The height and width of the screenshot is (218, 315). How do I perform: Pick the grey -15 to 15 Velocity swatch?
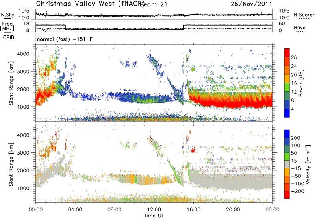click(287, 164)
